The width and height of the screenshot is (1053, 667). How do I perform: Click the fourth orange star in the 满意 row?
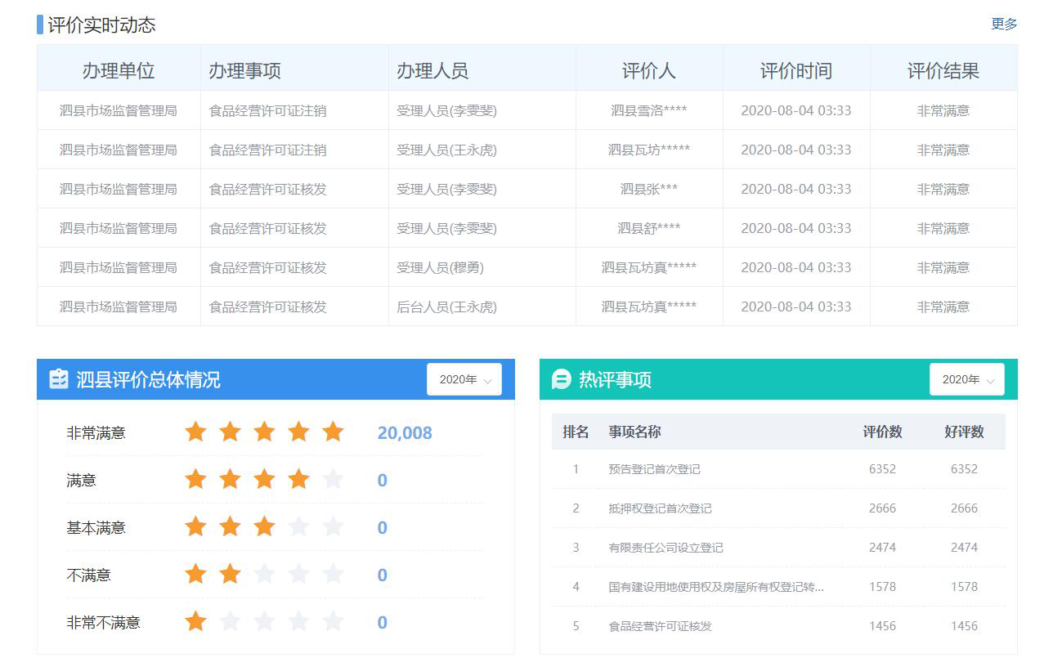tap(298, 479)
